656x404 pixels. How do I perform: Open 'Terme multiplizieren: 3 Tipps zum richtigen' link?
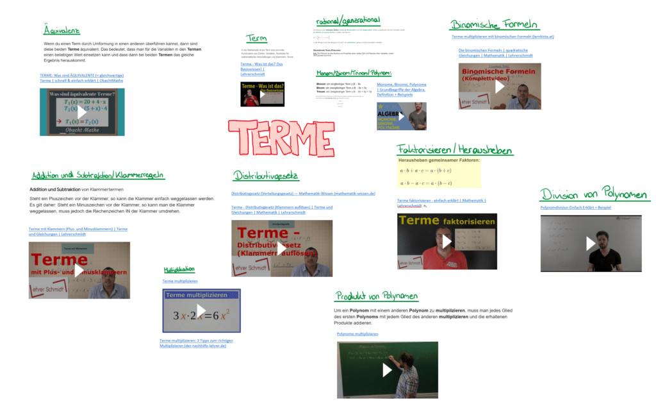196,343
